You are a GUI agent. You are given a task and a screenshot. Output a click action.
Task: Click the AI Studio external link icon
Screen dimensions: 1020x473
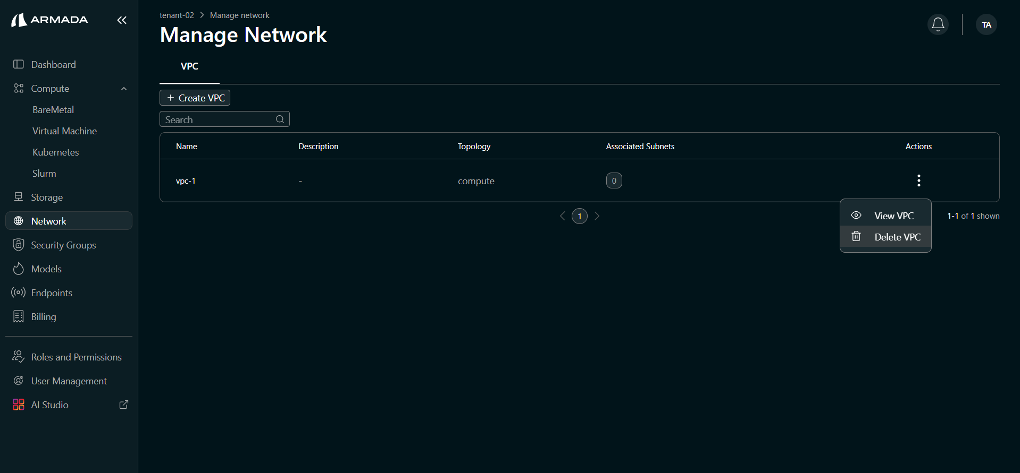pos(124,405)
